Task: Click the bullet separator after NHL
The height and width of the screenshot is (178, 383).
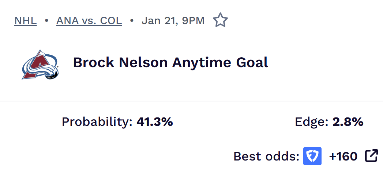Action: point(46,20)
